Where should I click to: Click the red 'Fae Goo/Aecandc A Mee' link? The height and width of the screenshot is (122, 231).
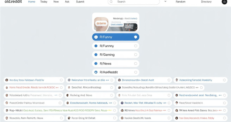pos(196,118)
